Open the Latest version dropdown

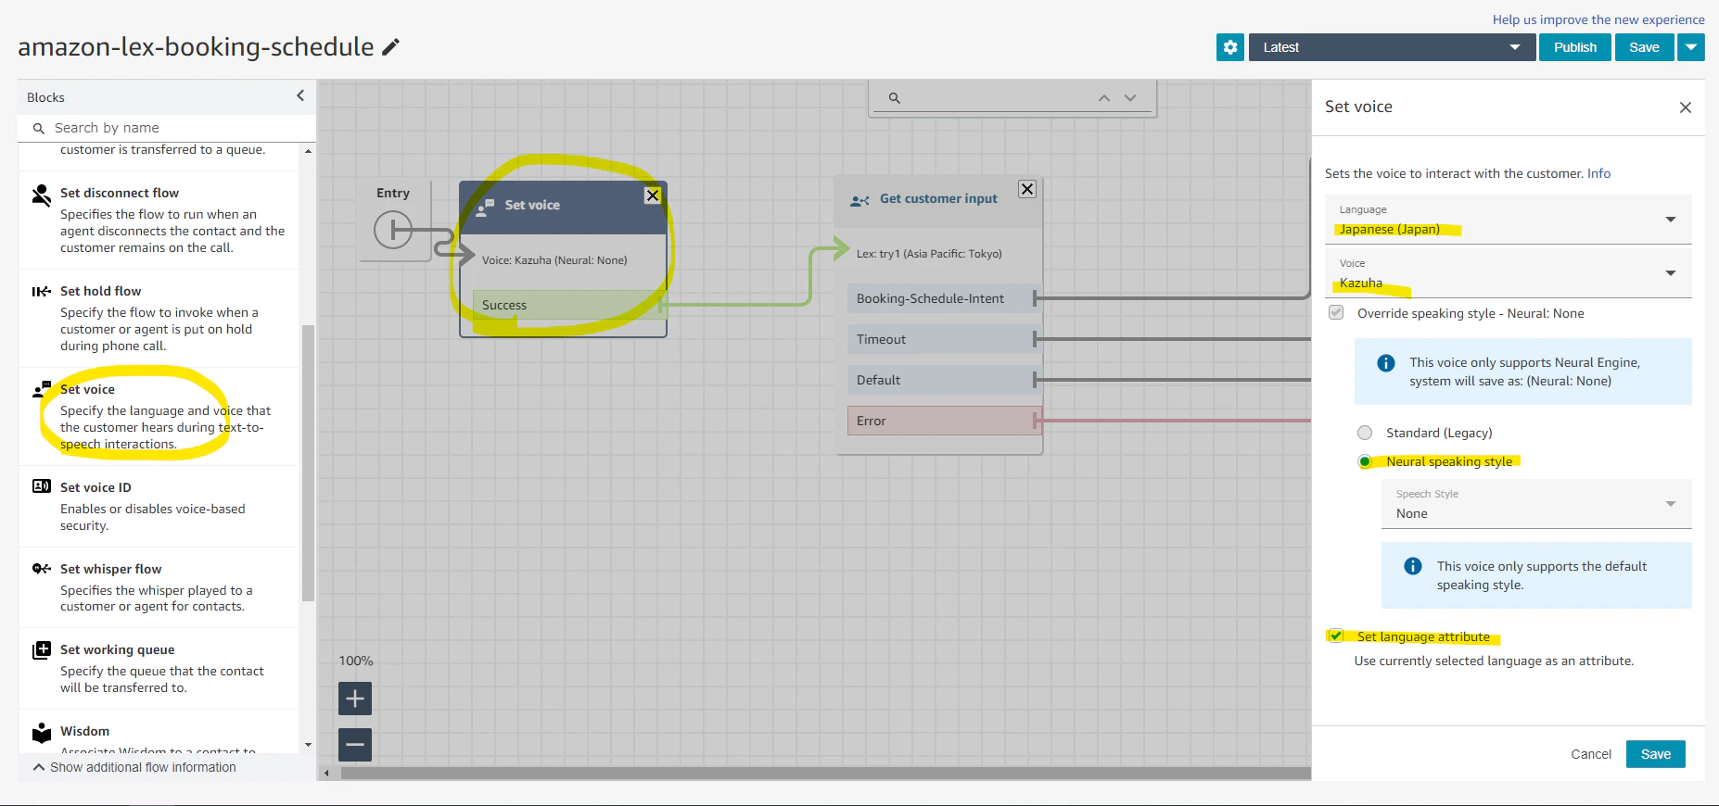1391,47
